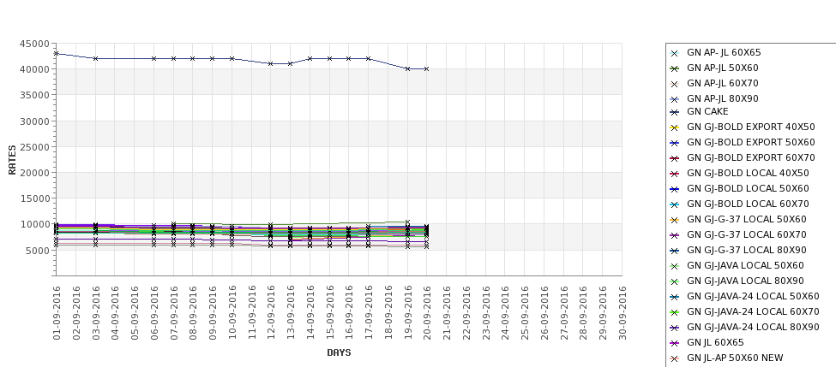Click marker for GN JL-AP 50X60 NEW
Viewport: 836px width, 367px height.
pyautogui.click(x=675, y=359)
